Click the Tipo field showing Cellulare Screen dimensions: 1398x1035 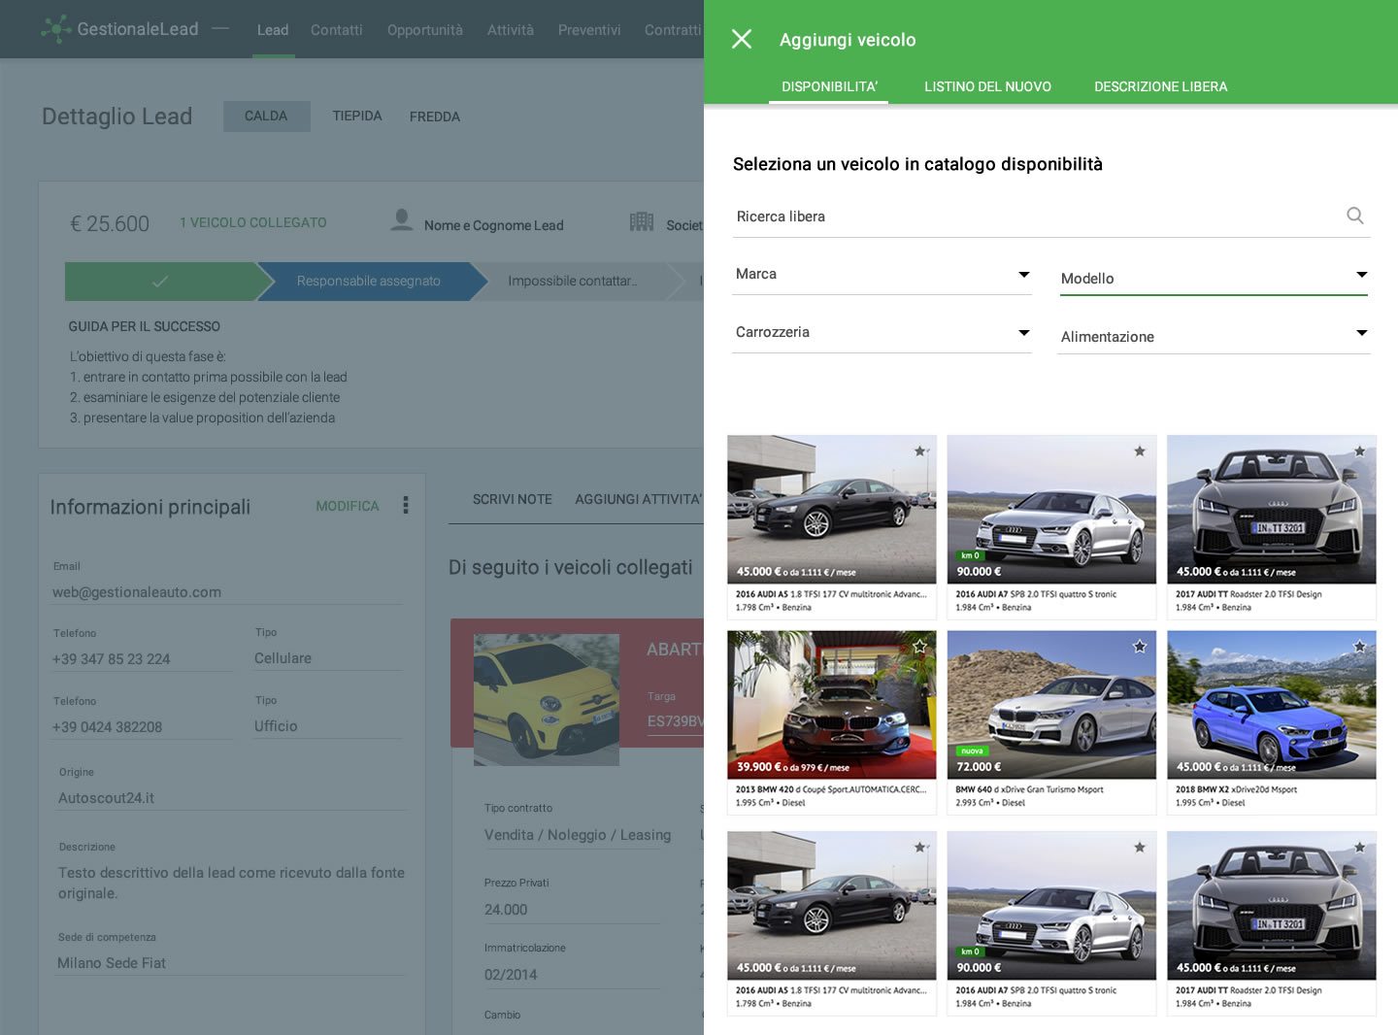click(327, 658)
